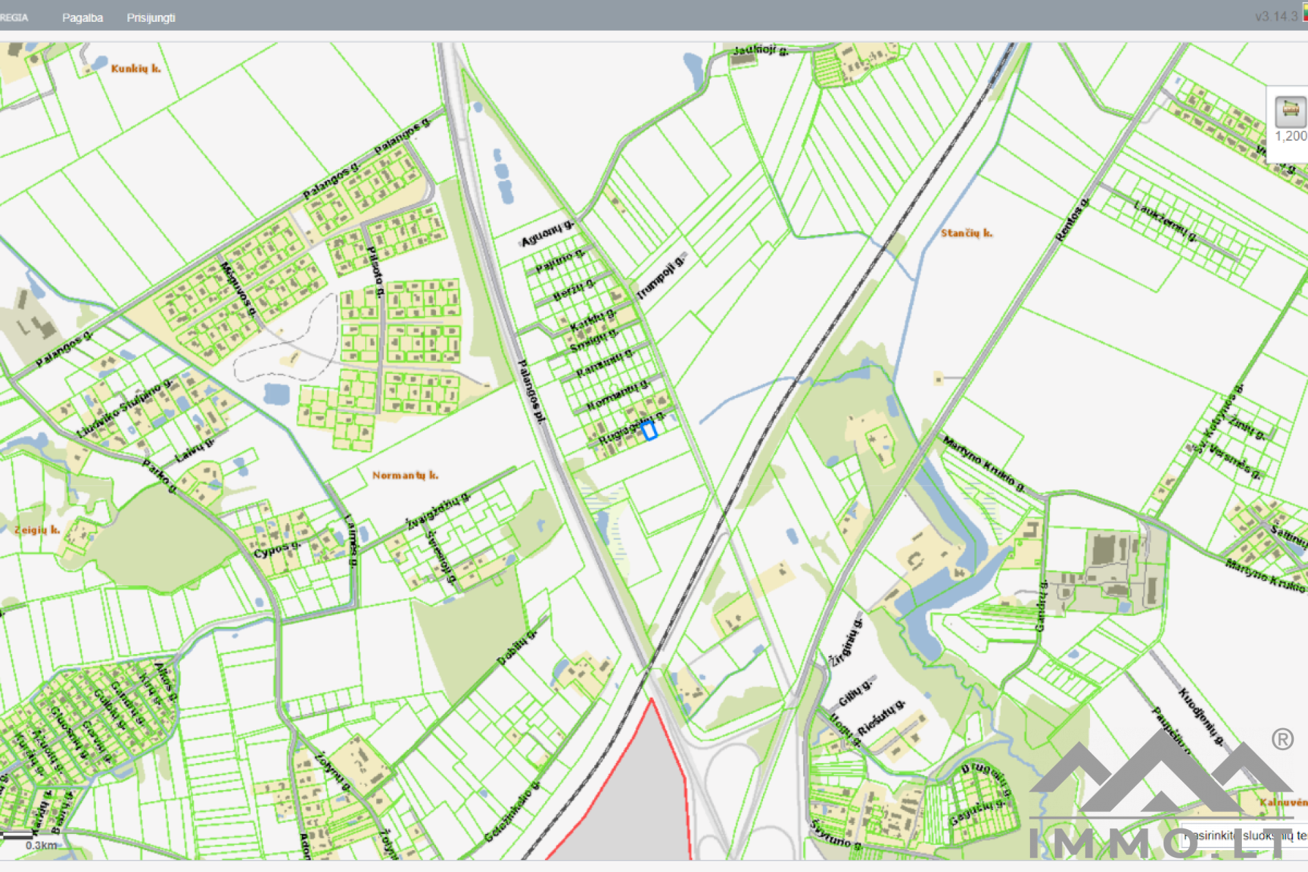Click the Laivų g. street label

(195, 451)
